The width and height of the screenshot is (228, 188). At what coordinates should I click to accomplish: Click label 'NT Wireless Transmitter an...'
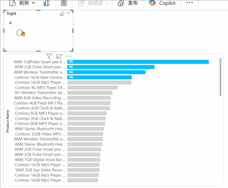[40, 93]
